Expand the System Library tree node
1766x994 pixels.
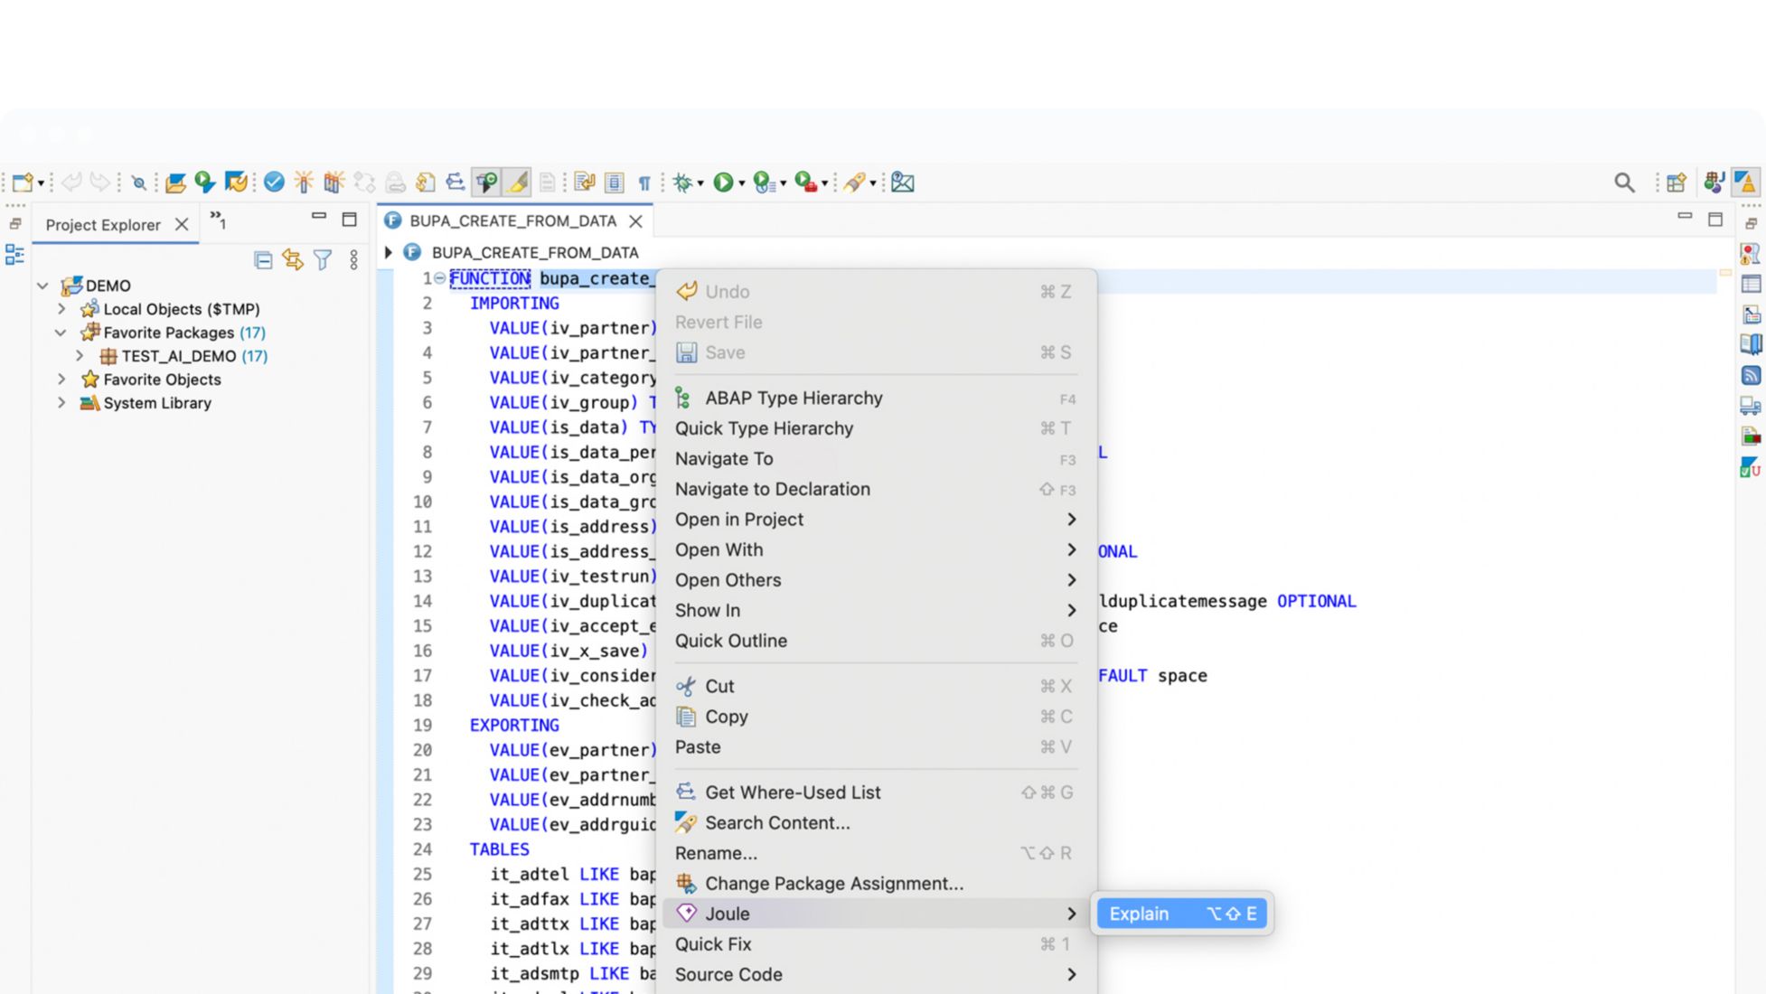(61, 403)
